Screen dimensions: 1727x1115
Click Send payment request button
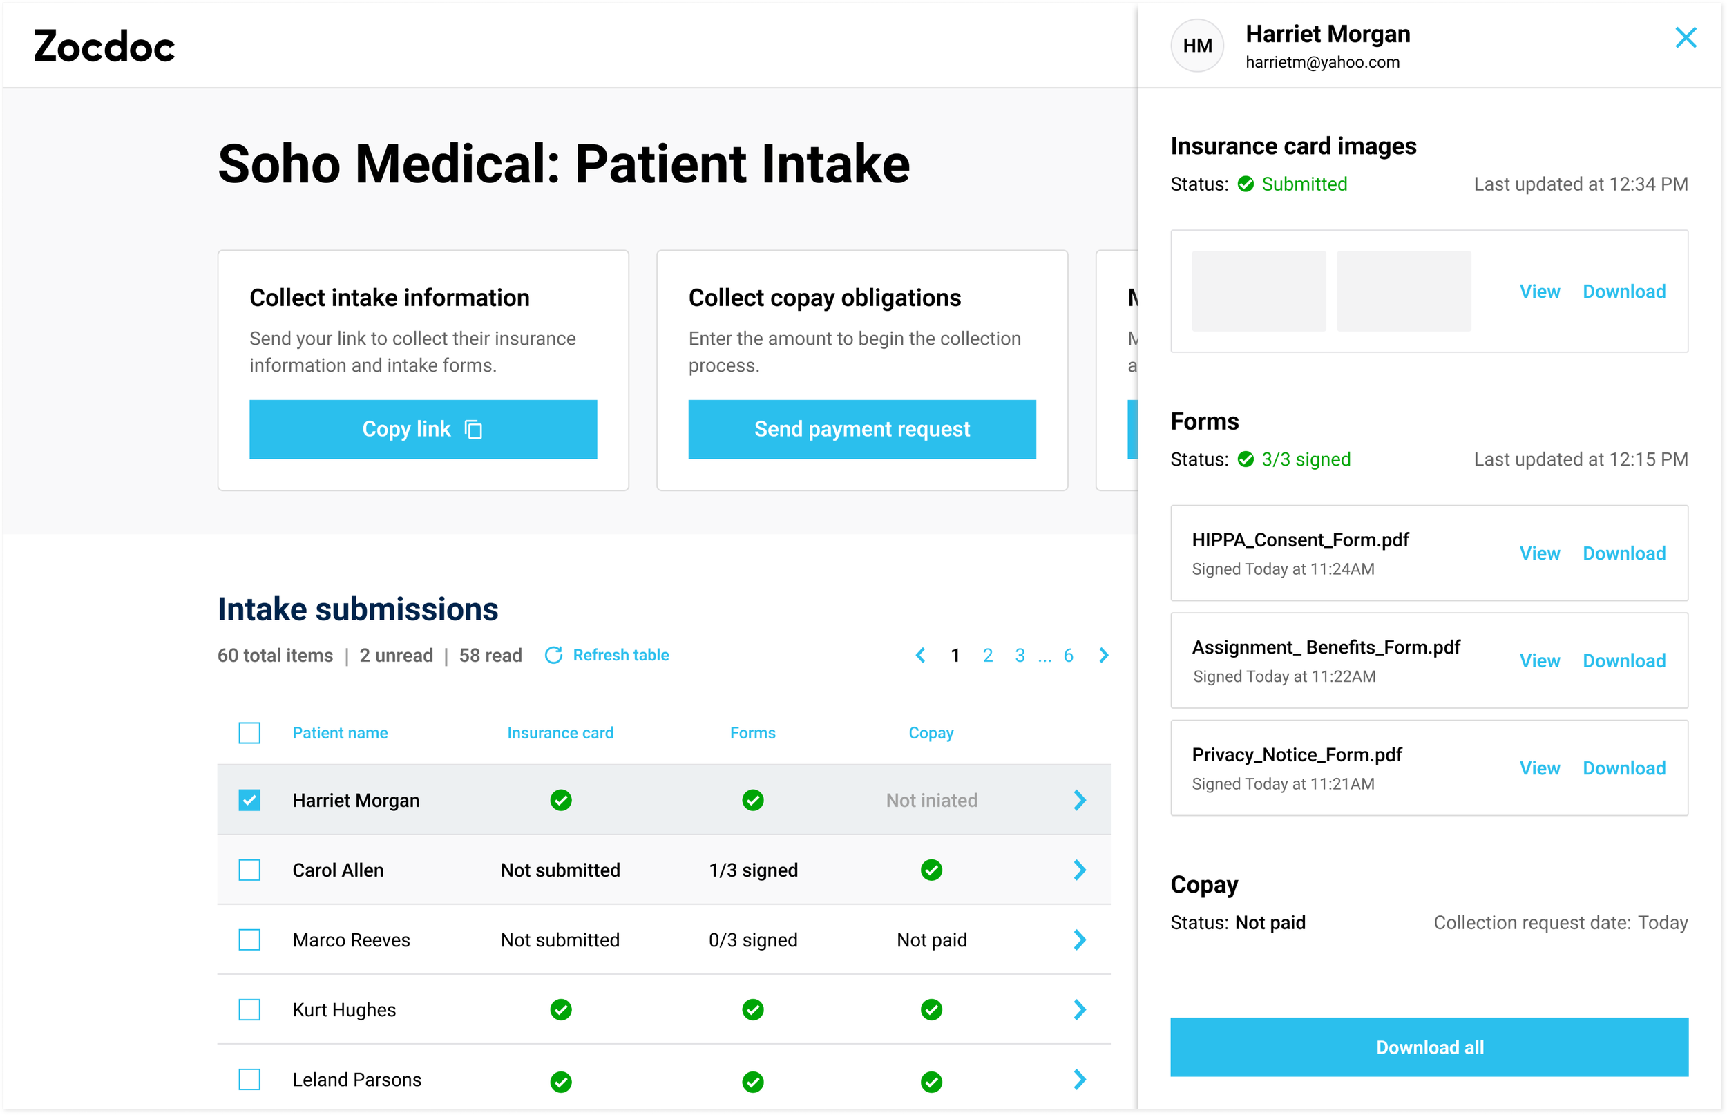(861, 429)
